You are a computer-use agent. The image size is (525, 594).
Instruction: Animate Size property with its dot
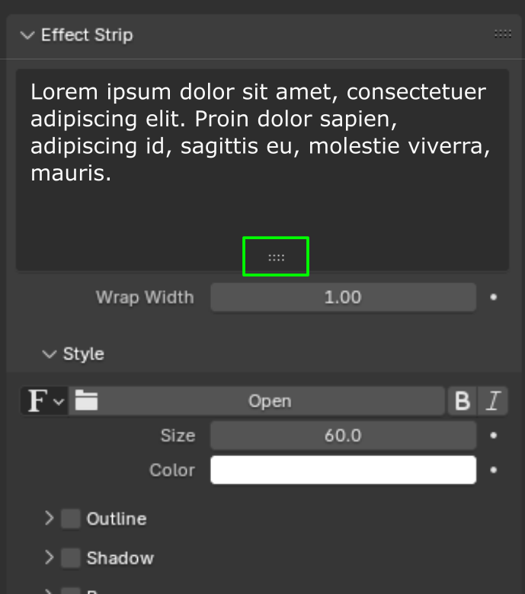tap(493, 436)
